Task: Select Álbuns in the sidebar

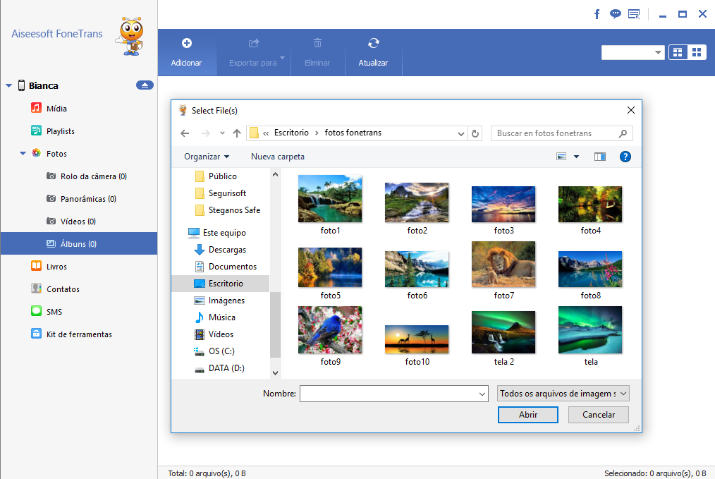Action: [x=78, y=244]
